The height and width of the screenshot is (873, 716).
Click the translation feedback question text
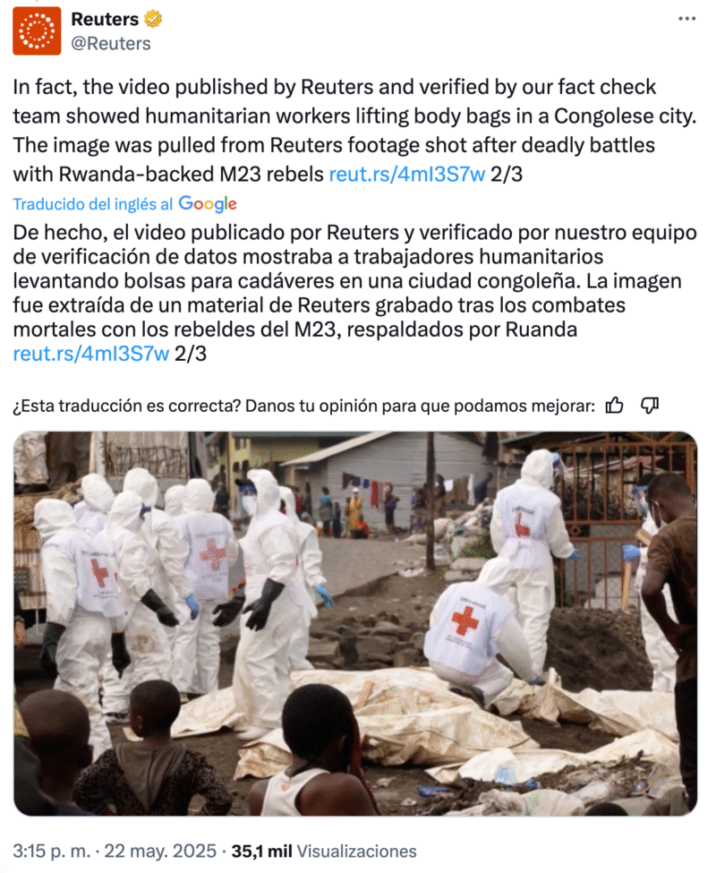(x=303, y=406)
